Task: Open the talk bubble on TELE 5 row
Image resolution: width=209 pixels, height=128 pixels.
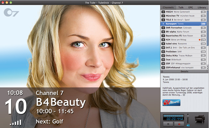Action: 203,20
